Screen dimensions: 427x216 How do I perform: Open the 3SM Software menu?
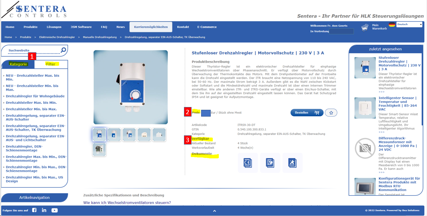pyautogui.click(x=81, y=27)
